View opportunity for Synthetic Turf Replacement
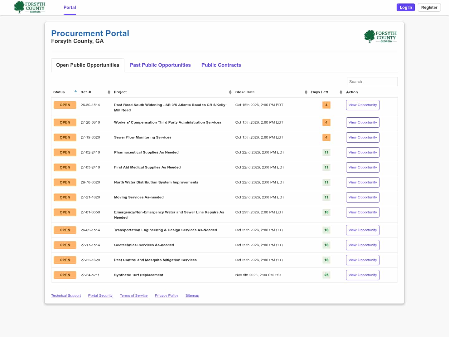This screenshot has height=337, width=449. point(363,275)
